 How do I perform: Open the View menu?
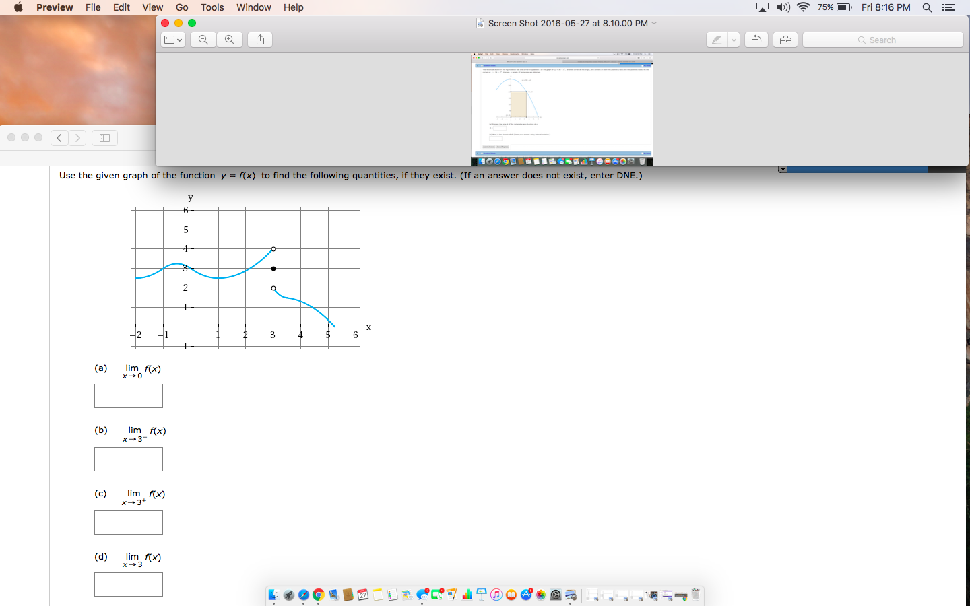coord(152,7)
